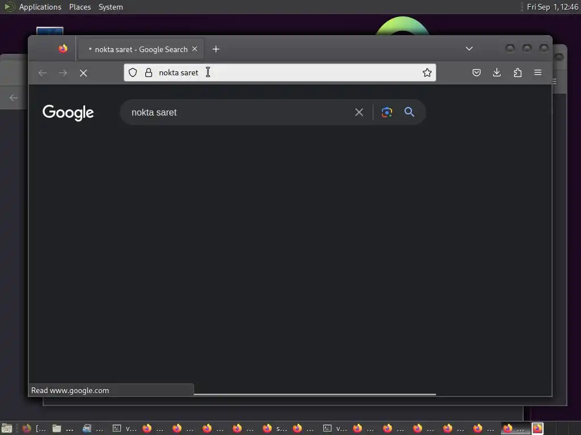Image resolution: width=581 pixels, height=435 pixels.
Task: Click the Google logo
Action: click(68, 113)
